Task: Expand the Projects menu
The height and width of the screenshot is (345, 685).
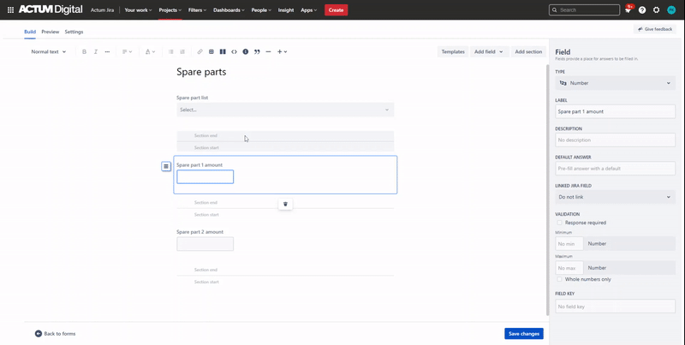Action: (x=170, y=10)
